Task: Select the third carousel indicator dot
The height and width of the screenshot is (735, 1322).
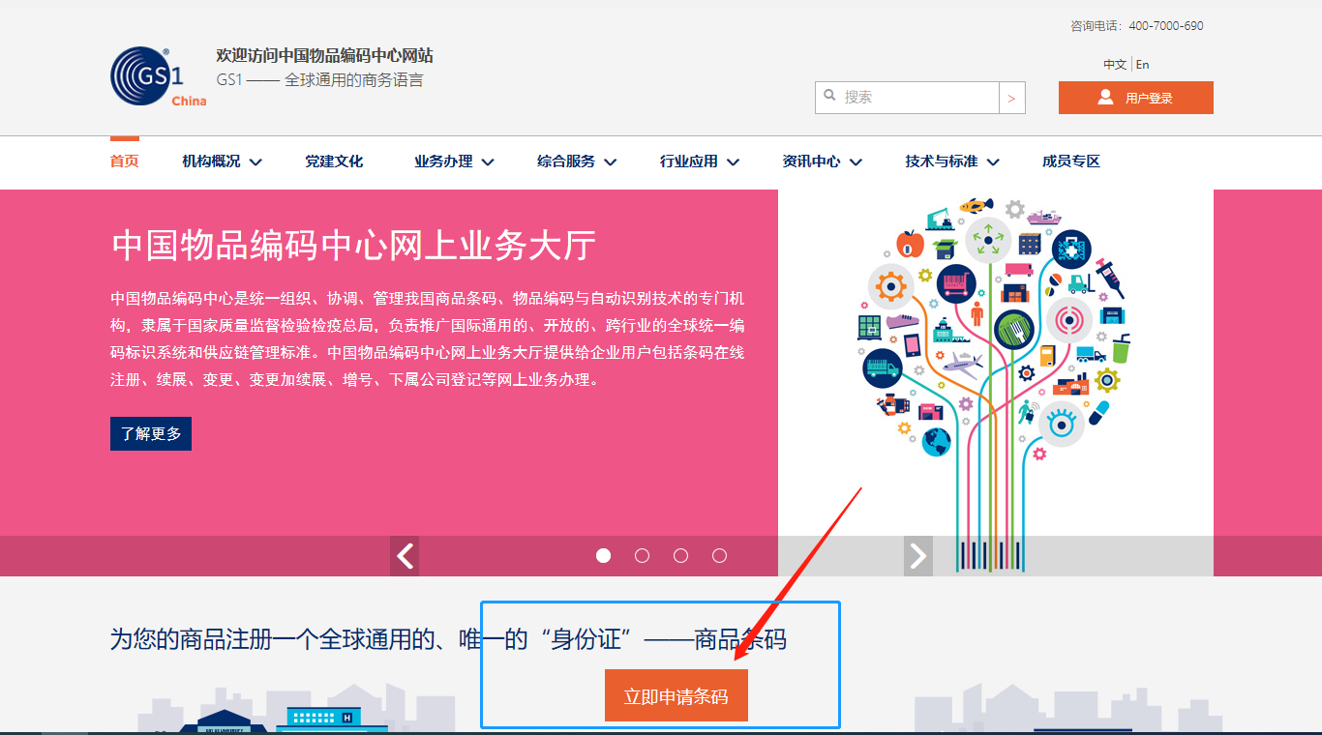Action: pyautogui.click(x=680, y=555)
